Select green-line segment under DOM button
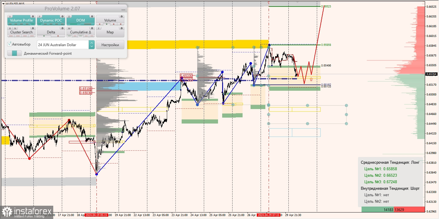Screen dimensions: 439x219 73,24
